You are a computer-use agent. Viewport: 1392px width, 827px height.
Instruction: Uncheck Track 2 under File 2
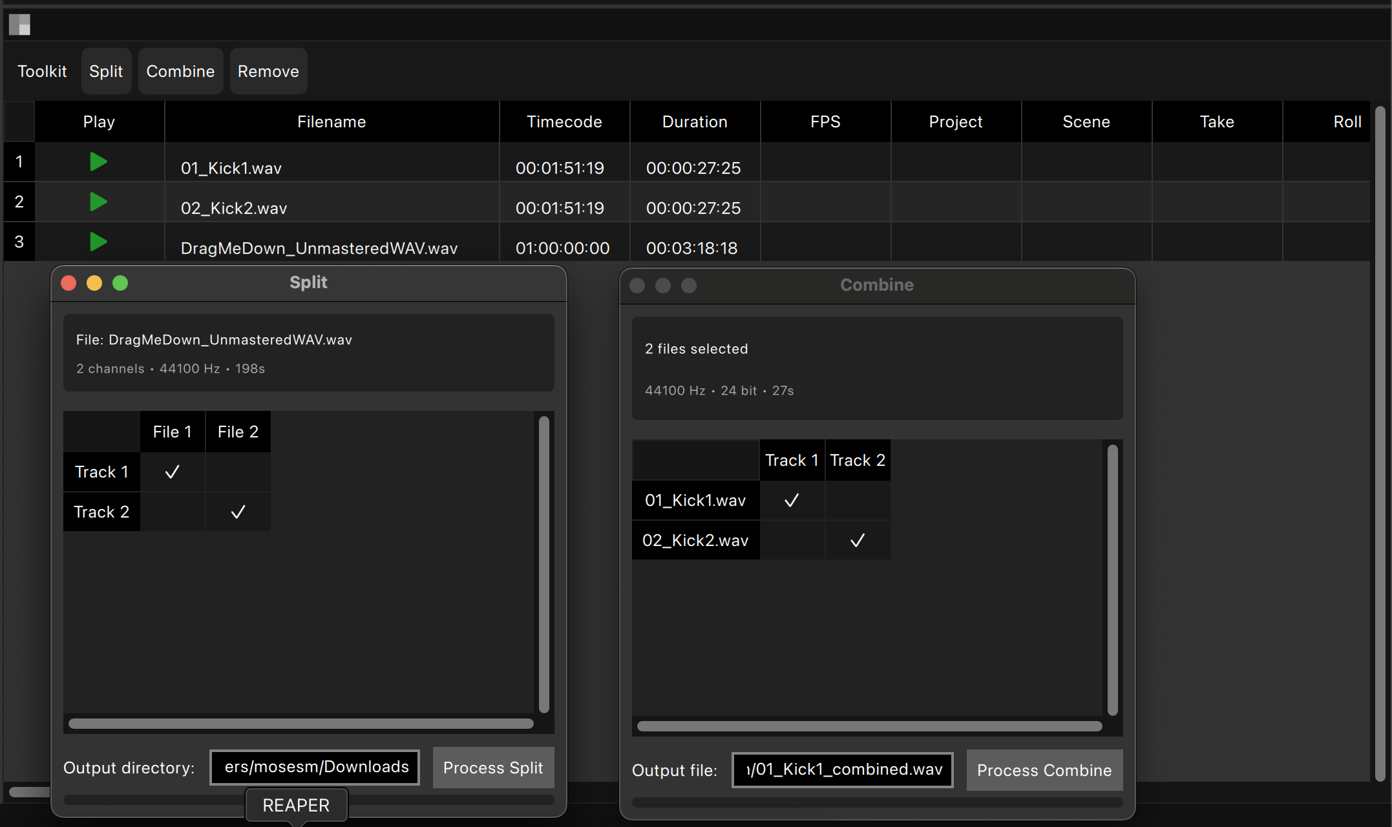point(237,512)
